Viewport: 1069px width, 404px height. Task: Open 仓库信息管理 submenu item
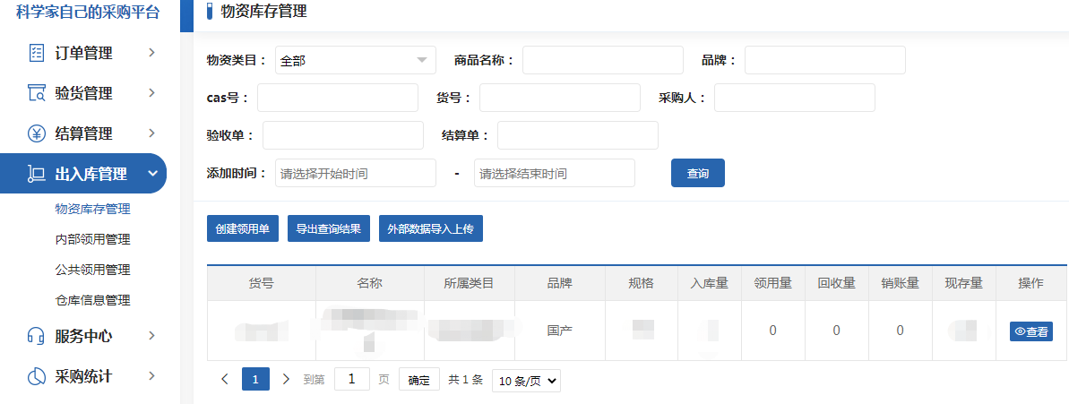pos(92,300)
